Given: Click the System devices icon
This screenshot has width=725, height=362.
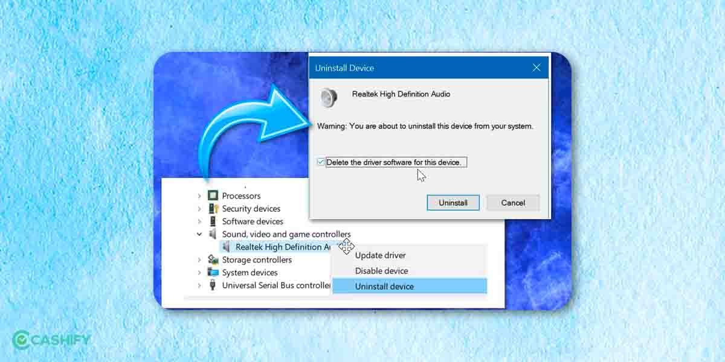Looking at the screenshot, I should coord(213,272).
